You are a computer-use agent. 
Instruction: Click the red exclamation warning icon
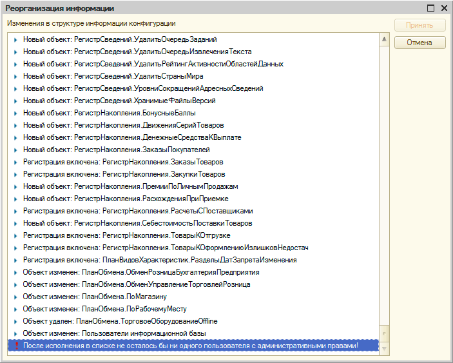tap(15, 346)
